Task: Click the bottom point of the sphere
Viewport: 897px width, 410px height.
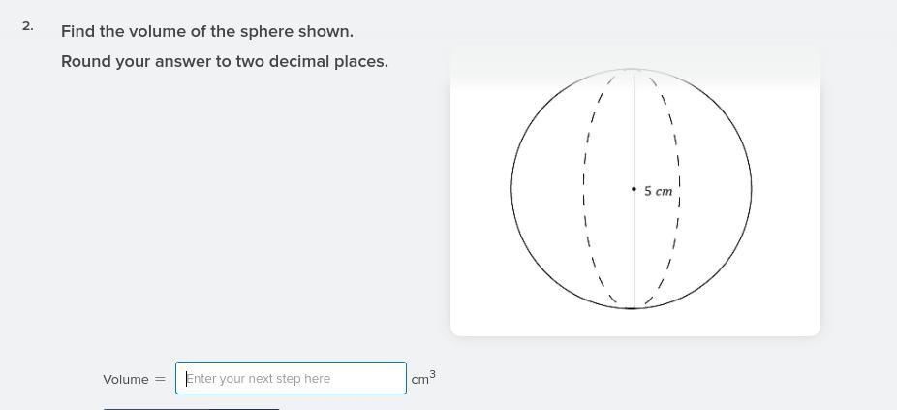Action: 634,308
